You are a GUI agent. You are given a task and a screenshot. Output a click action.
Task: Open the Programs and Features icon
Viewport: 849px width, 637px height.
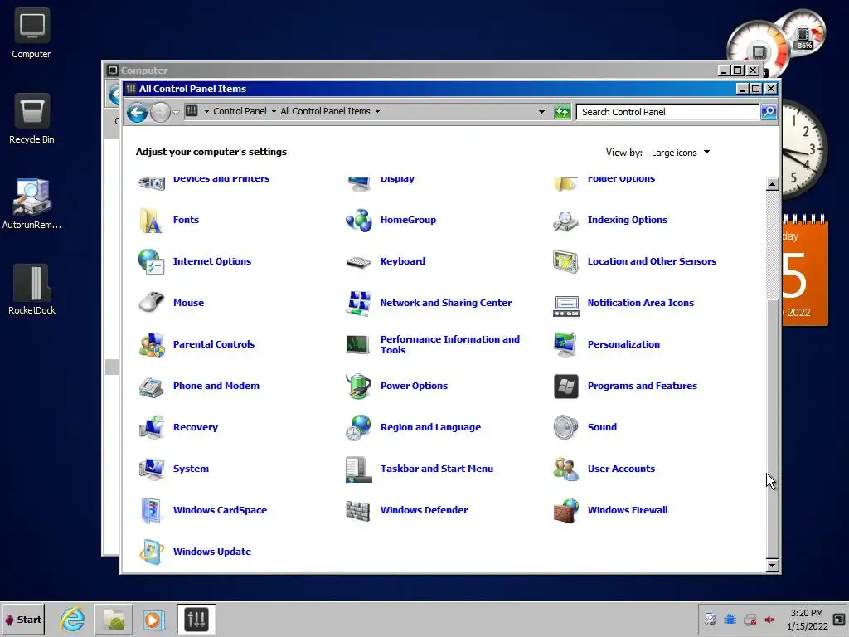[565, 387]
